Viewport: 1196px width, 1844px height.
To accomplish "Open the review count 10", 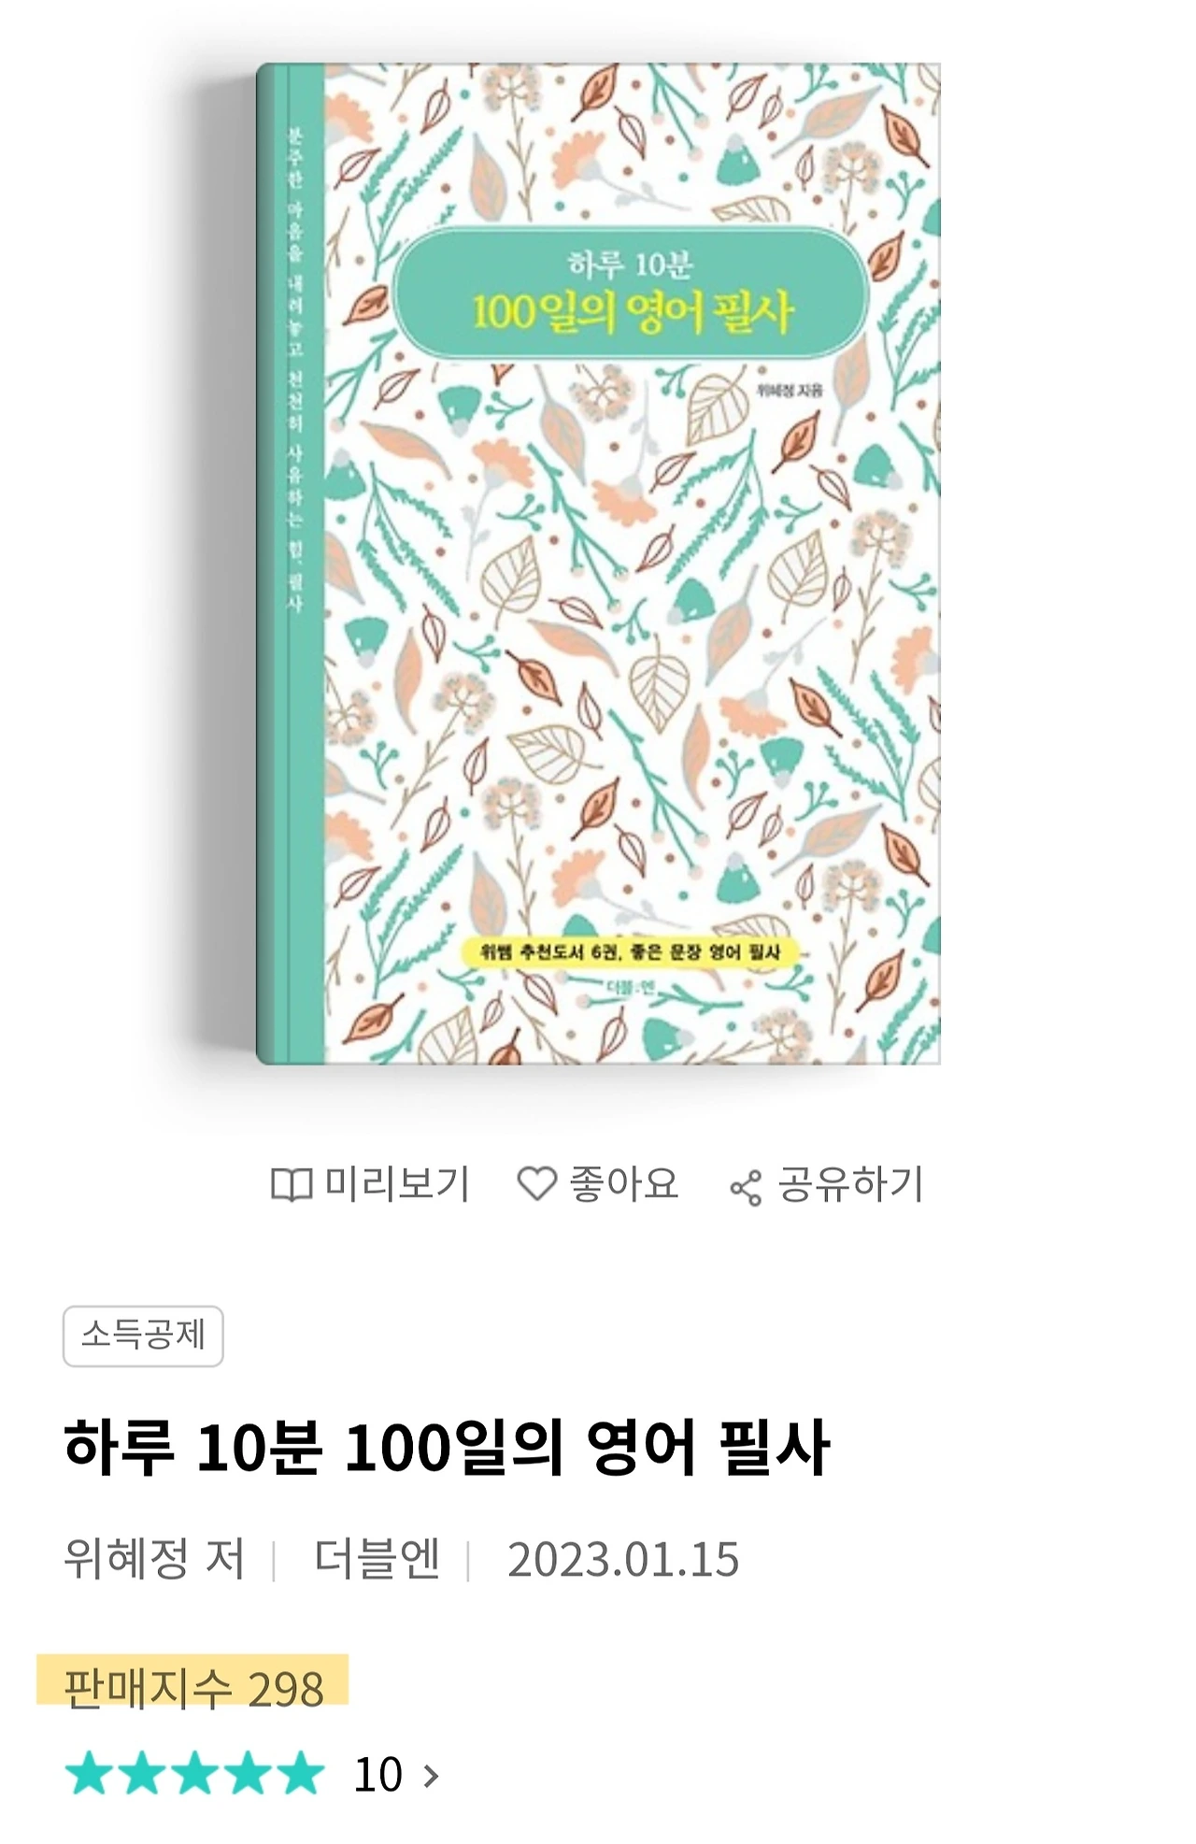I will pos(377,1774).
